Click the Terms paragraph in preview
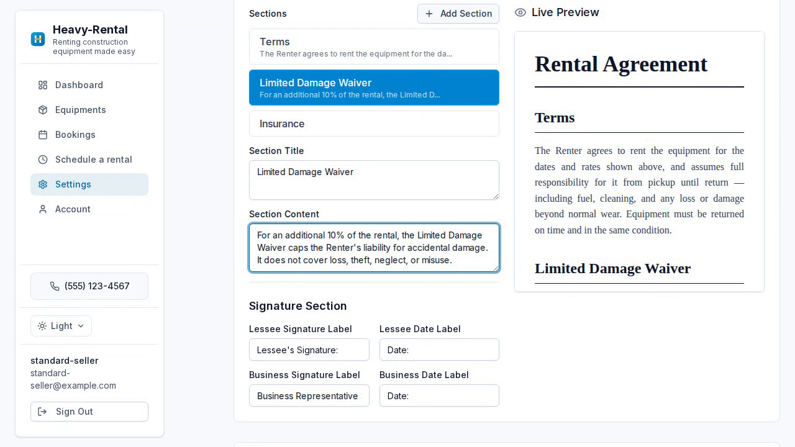The image size is (795, 447). pyautogui.click(x=639, y=191)
